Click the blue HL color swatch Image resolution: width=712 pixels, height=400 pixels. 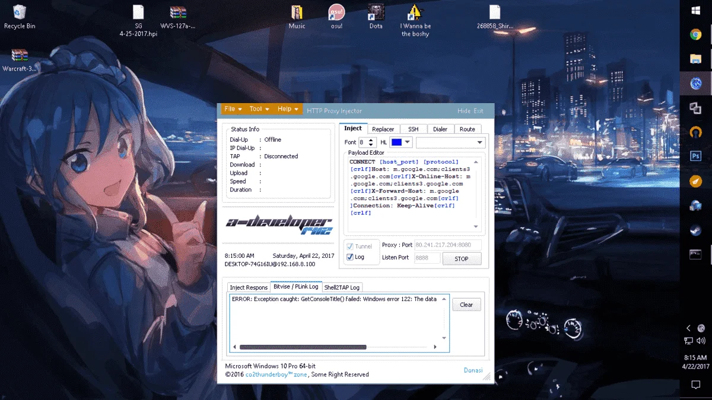tap(396, 142)
